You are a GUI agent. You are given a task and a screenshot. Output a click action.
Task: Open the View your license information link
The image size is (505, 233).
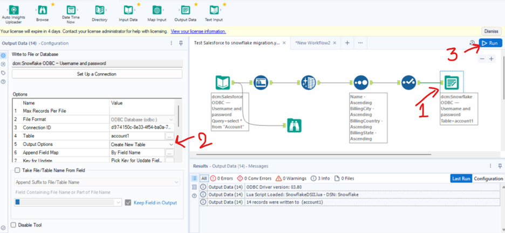coord(198,32)
